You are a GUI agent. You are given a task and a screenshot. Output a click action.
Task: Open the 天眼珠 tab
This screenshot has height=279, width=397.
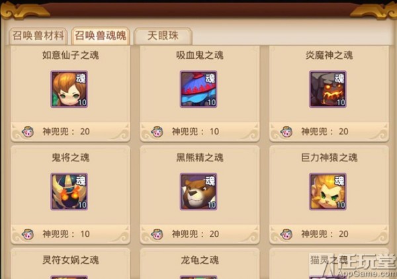163,36
